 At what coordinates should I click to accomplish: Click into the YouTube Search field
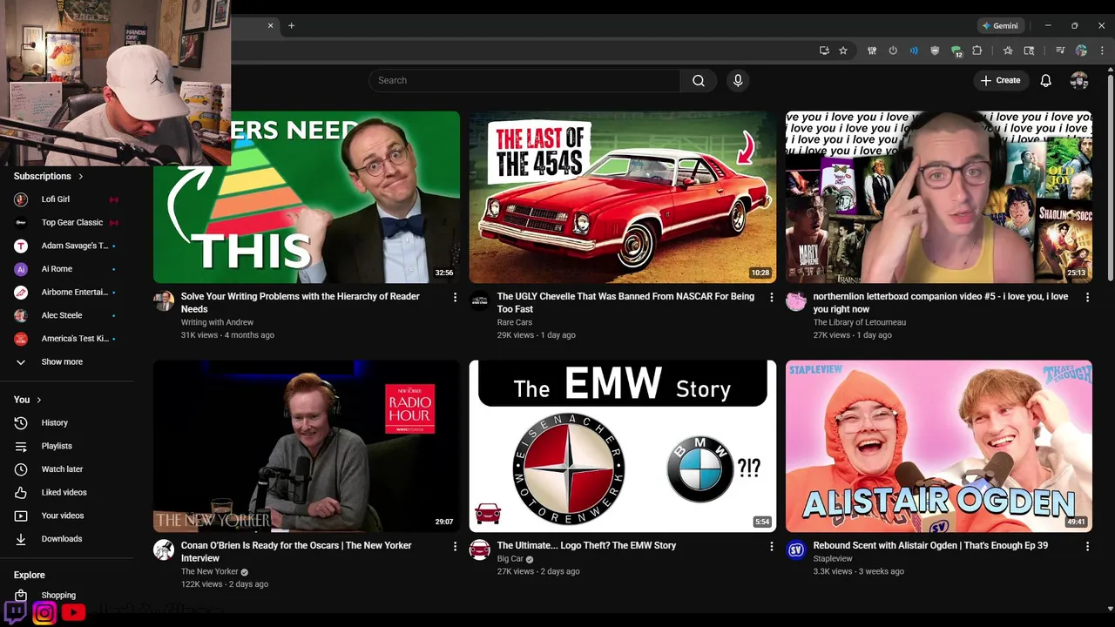524,80
